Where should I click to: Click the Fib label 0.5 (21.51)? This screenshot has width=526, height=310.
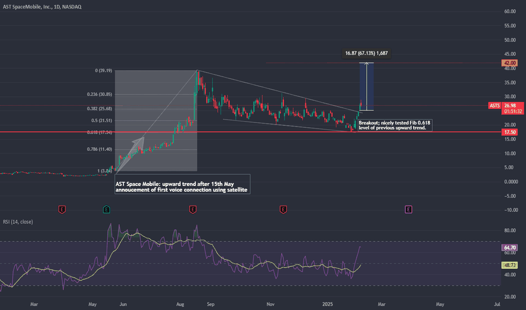point(102,121)
